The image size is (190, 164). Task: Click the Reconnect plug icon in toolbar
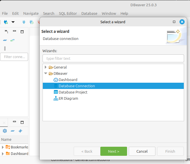[x=31, y=22]
